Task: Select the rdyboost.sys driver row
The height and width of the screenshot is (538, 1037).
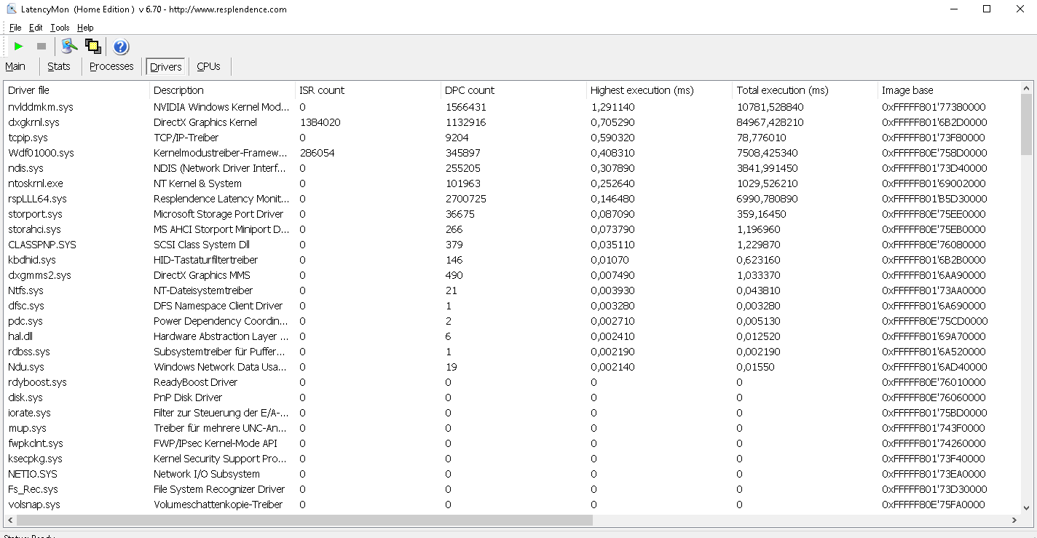Action: 512,382
